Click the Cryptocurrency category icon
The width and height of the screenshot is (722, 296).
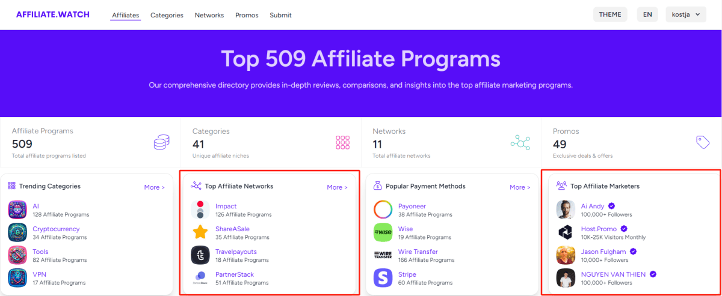coord(17,232)
